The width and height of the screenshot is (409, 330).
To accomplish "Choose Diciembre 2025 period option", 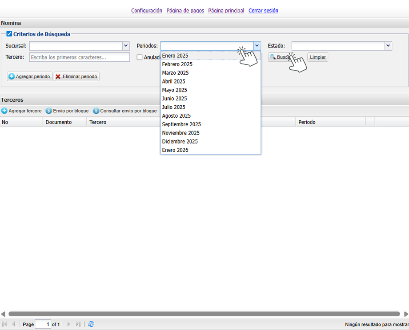I will pos(210,142).
